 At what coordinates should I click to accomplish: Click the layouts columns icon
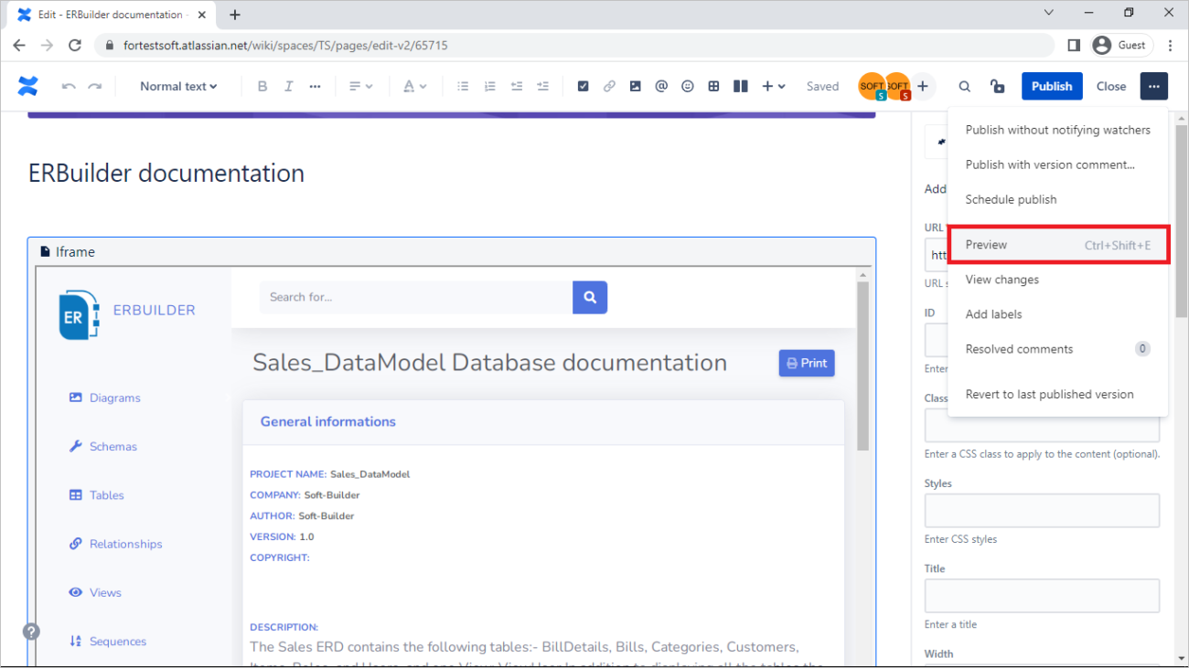coord(741,86)
